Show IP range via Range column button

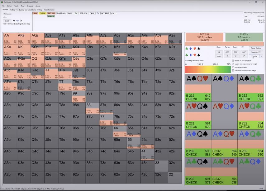pos(227,56)
